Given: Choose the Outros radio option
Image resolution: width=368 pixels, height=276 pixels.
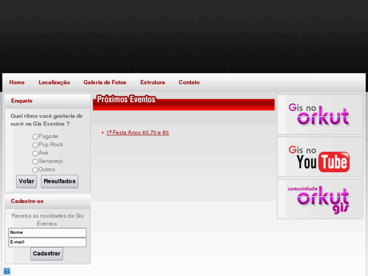Looking at the screenshot, I should 35,170.
